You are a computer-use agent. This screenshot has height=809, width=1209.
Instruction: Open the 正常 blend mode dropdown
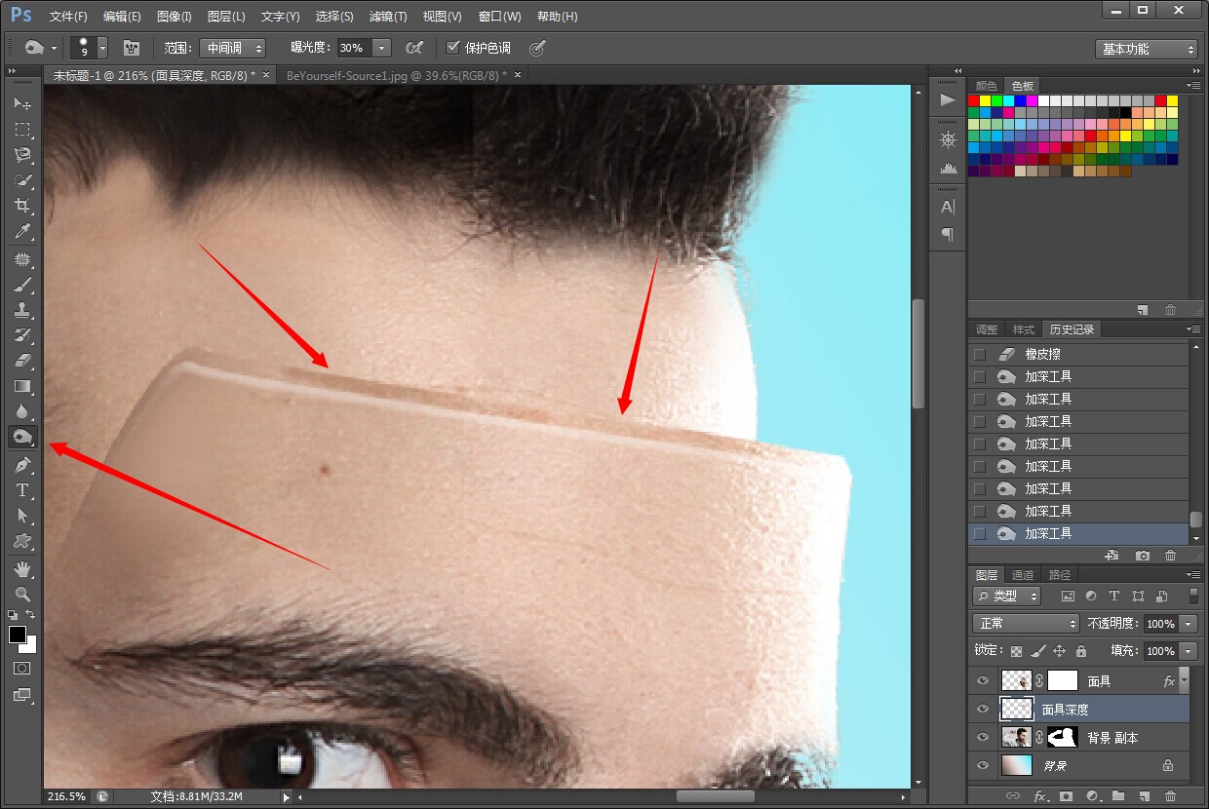pos(1026,623)
